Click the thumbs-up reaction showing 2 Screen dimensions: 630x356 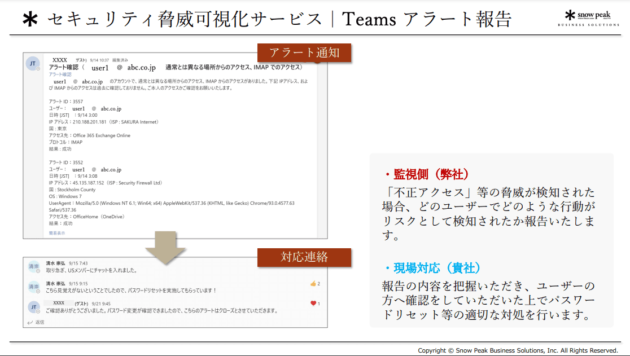point(315,284)
